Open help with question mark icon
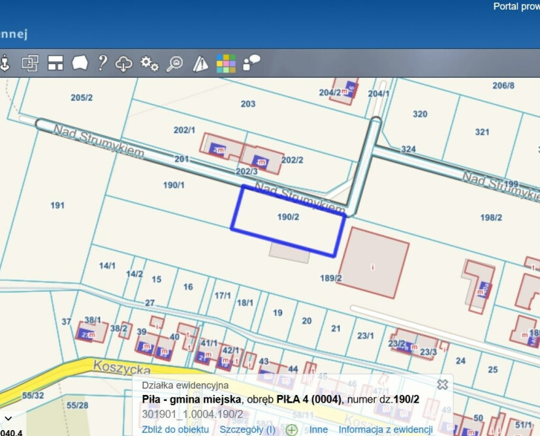Viewport: 540px width, 436px height. pyautogui.click(x=102, y=63)
